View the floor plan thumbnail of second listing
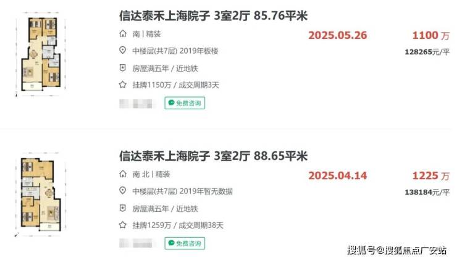 click(41, 194)
